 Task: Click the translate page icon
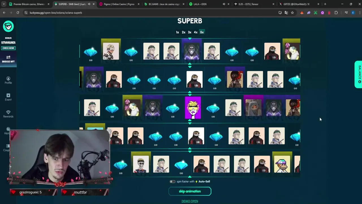click(x=286, y=12)
